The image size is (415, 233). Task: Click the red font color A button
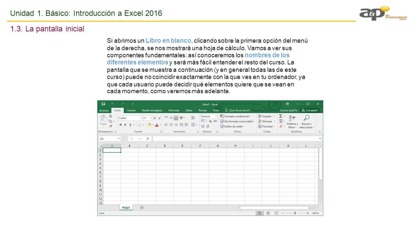click(x=157, y=125)
